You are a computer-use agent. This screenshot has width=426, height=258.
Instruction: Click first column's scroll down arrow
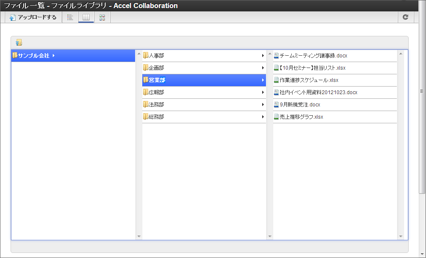(x=139, y=236)
